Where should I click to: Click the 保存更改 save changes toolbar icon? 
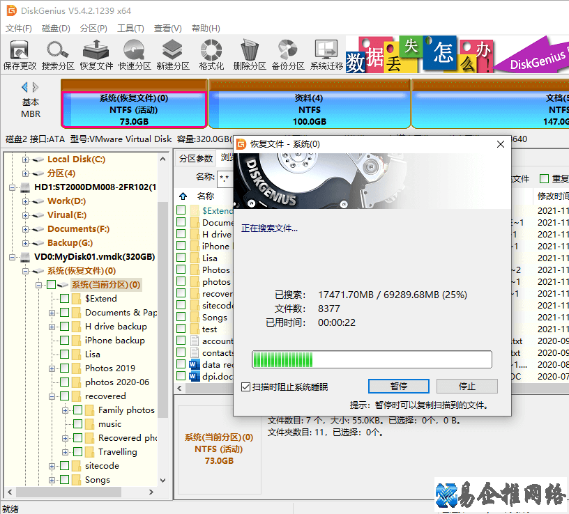(x=20, y=54)
